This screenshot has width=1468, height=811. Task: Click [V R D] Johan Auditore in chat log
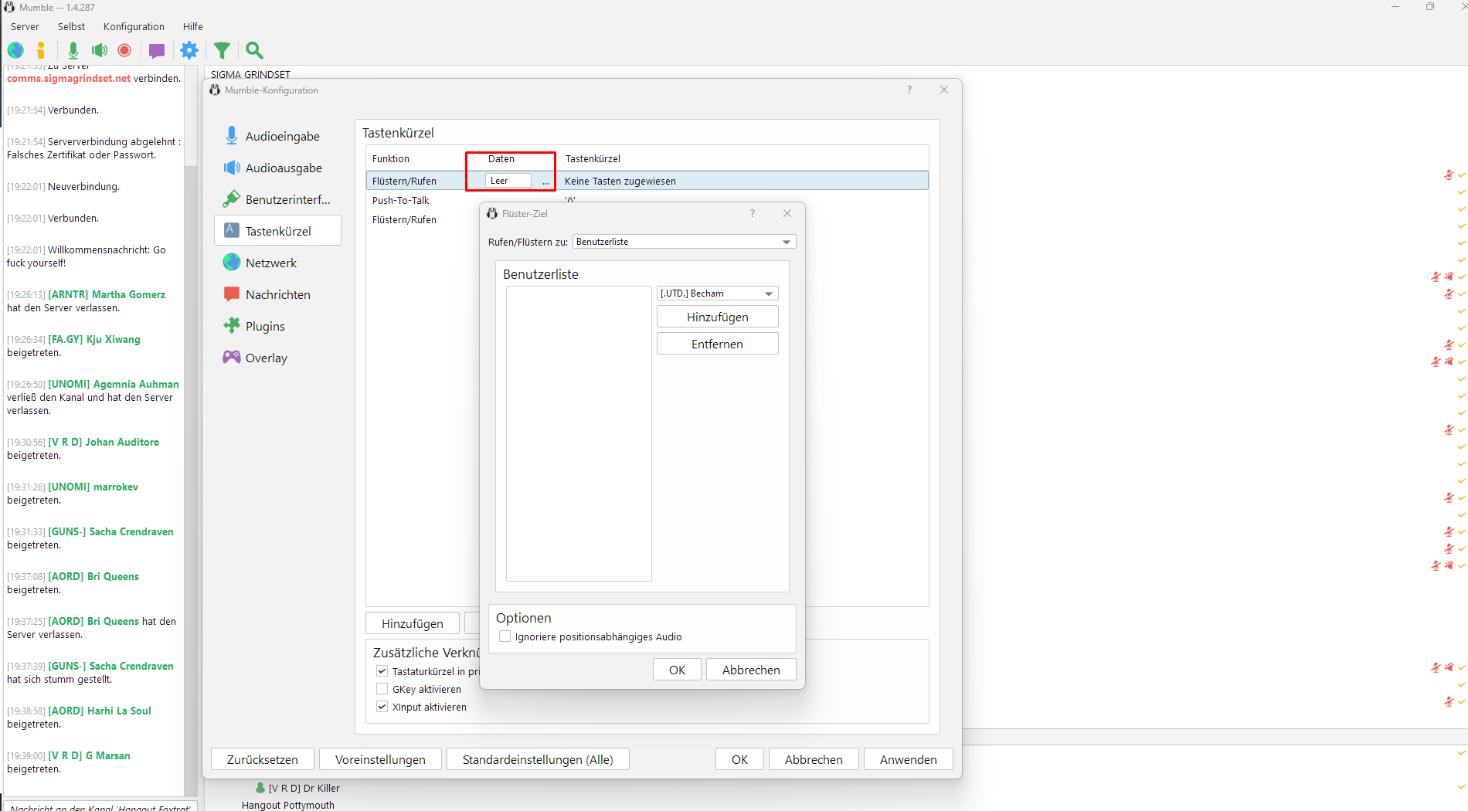point(104,442)
